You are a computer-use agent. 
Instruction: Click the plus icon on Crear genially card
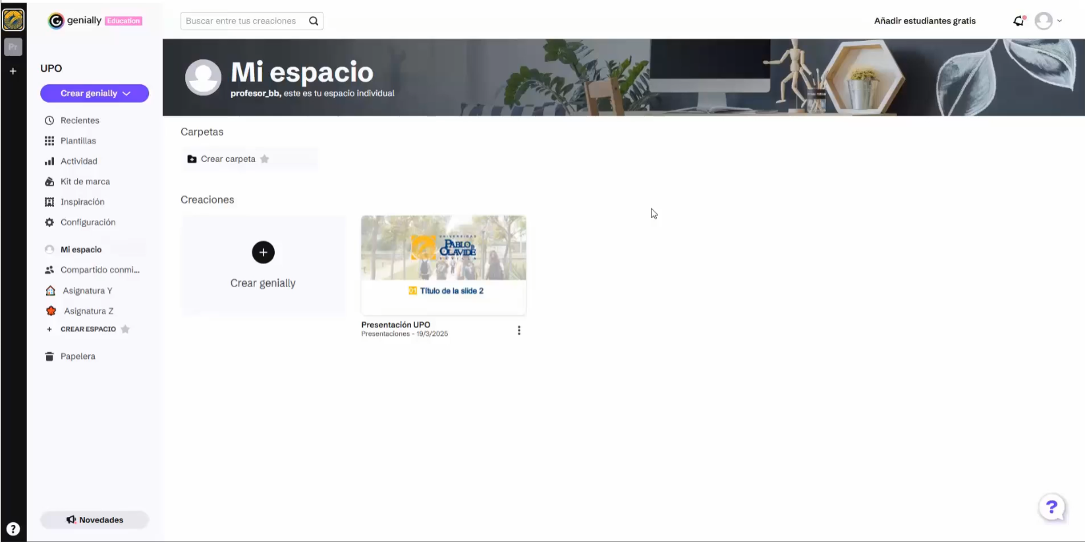click(263, 252)
